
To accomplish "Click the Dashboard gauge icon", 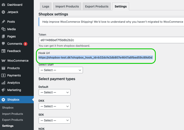I will pos(3,5).
